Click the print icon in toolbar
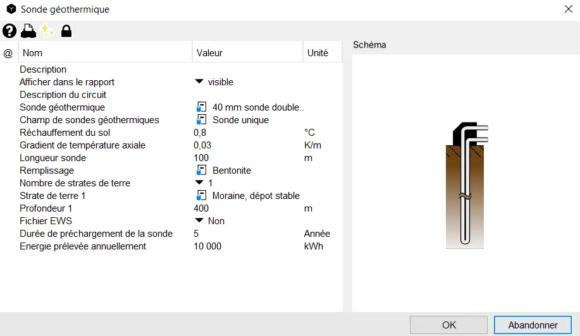The image size is (580, 336). (28, 30)
